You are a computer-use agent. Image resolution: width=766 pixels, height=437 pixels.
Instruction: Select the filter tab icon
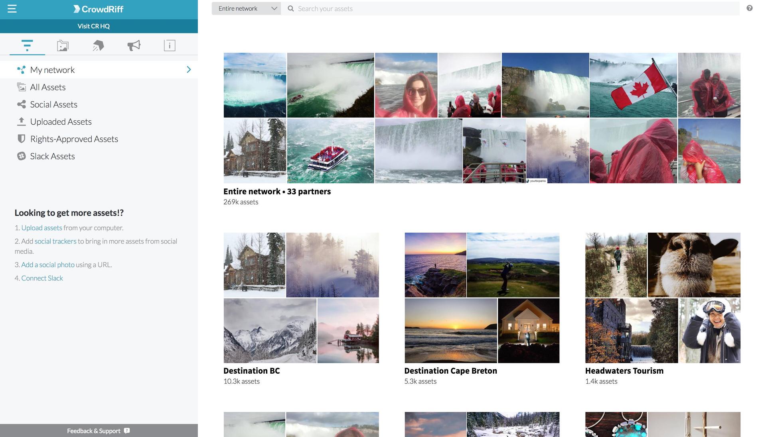coord(27,45)
